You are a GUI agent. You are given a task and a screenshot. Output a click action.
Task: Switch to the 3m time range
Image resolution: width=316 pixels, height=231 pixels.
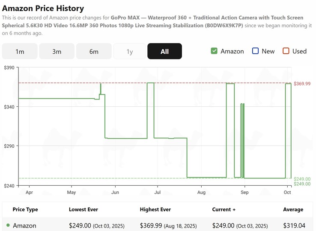(x=57, y=51)
